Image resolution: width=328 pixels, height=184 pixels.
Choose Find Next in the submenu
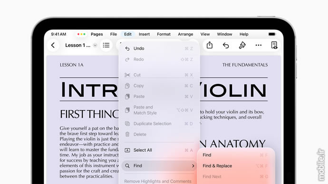(x=235, y=177)
